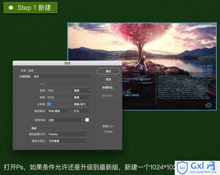Click the Creative Cloud icon on splash screen
This screenshot has width=220, height=175.
(208, 105)
